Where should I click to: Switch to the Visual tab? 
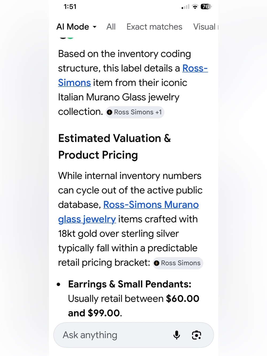pyautogui.click(x=205, y=27)
